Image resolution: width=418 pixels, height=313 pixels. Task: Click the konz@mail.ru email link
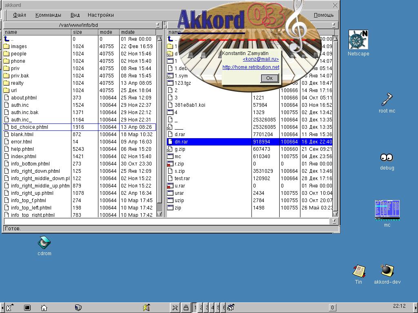coord(261,59)
